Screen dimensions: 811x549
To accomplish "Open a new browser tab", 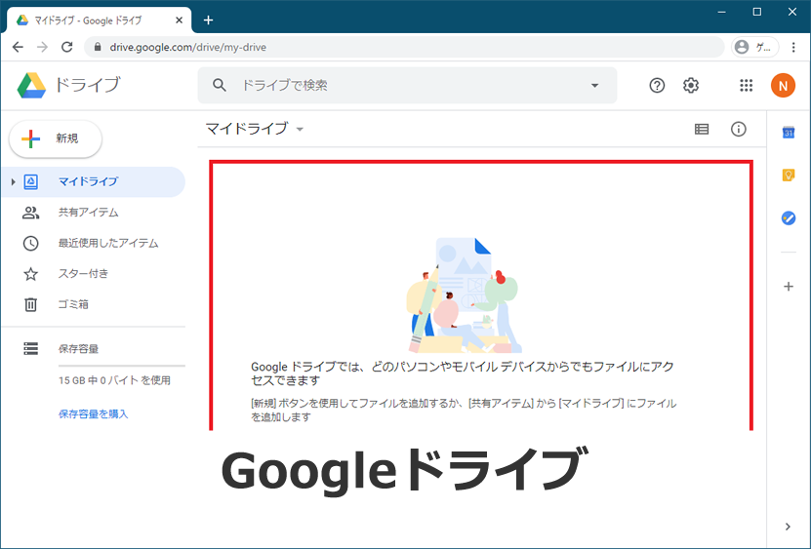I will click(x=209, y=20).
